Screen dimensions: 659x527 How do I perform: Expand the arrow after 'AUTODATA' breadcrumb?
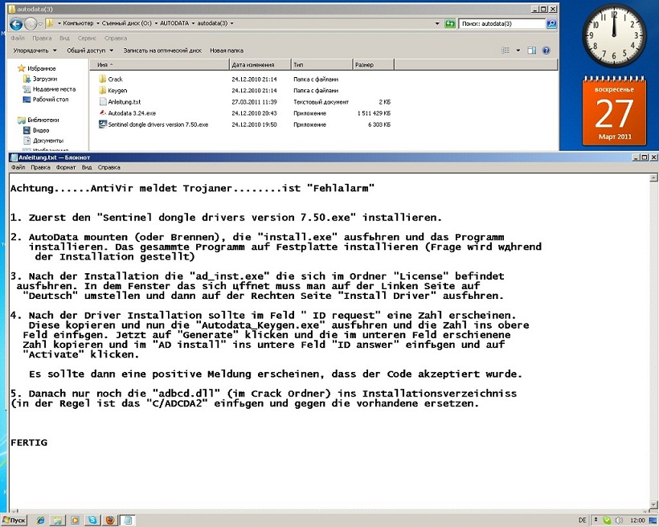click(x=194, y=23)
